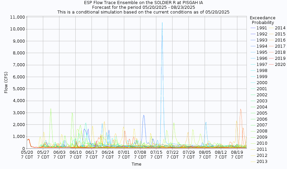This screenshot has height=169, width=287.
Task: Click the '07/15 7 CDT' x-axis label
Action: pos(156,155)
